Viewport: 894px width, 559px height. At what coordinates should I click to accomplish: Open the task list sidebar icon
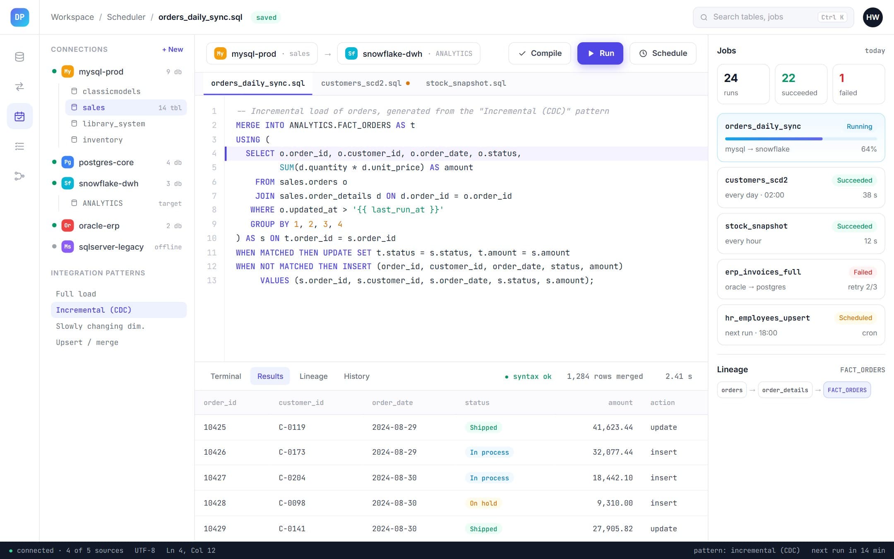tap(19, 146)
